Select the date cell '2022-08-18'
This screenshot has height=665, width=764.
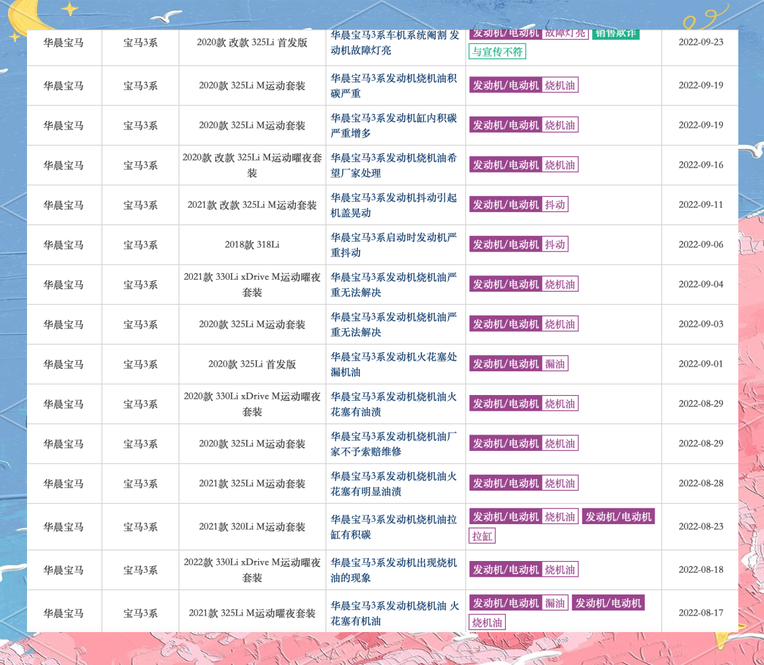click(x=701, y=570)
